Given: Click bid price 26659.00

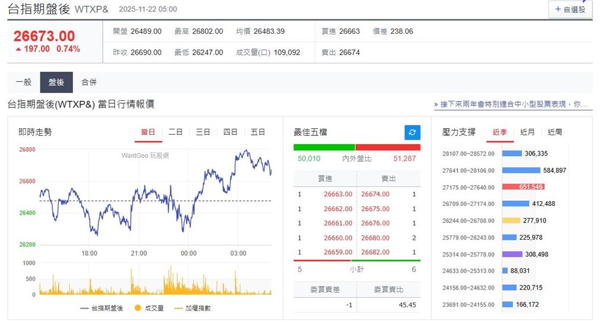Looking at the screenshot, I should 338,252.
